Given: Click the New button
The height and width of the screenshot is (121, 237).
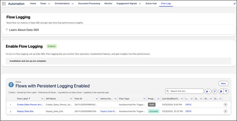Looking at the screenshot, I should [223, 83].
